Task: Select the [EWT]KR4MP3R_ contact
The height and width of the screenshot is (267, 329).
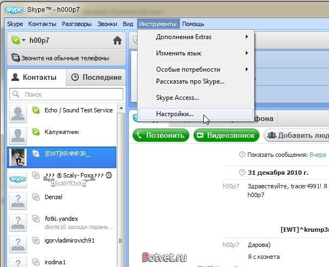Action: pyautogui.click(x=62, y=157)
